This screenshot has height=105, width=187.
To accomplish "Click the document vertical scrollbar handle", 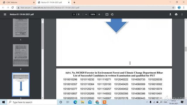I will click(x=186, y=49).
